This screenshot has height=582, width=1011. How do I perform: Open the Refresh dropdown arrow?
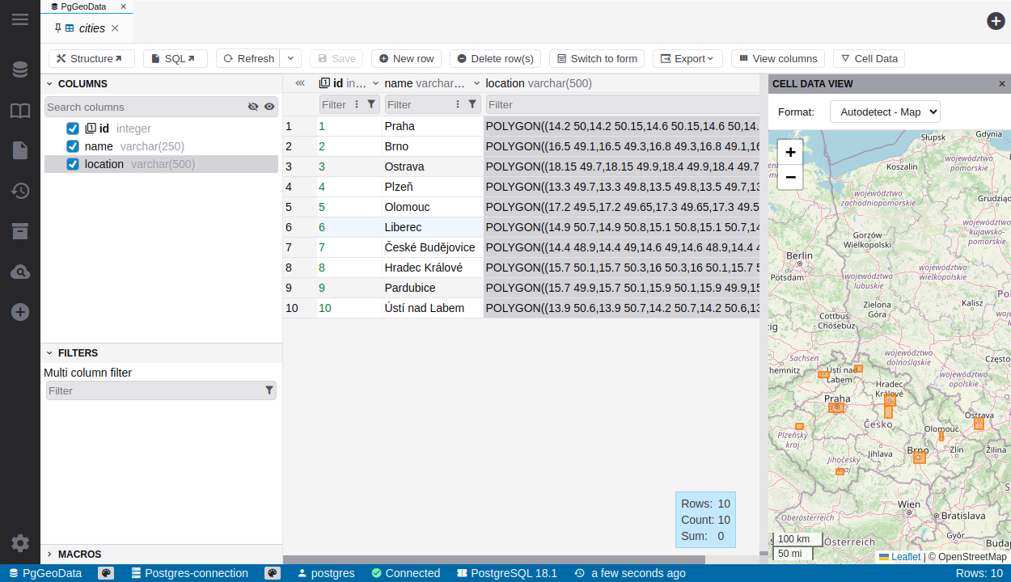point(290,58)
